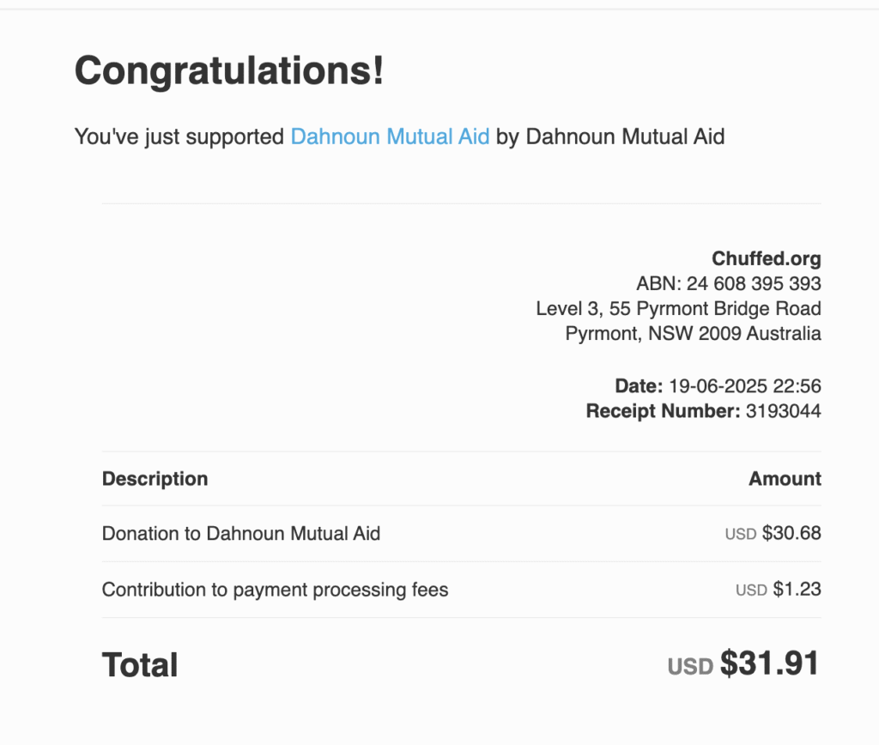Click the Receipt Number label
Screen dimensions: 879x745
point(664,411)
